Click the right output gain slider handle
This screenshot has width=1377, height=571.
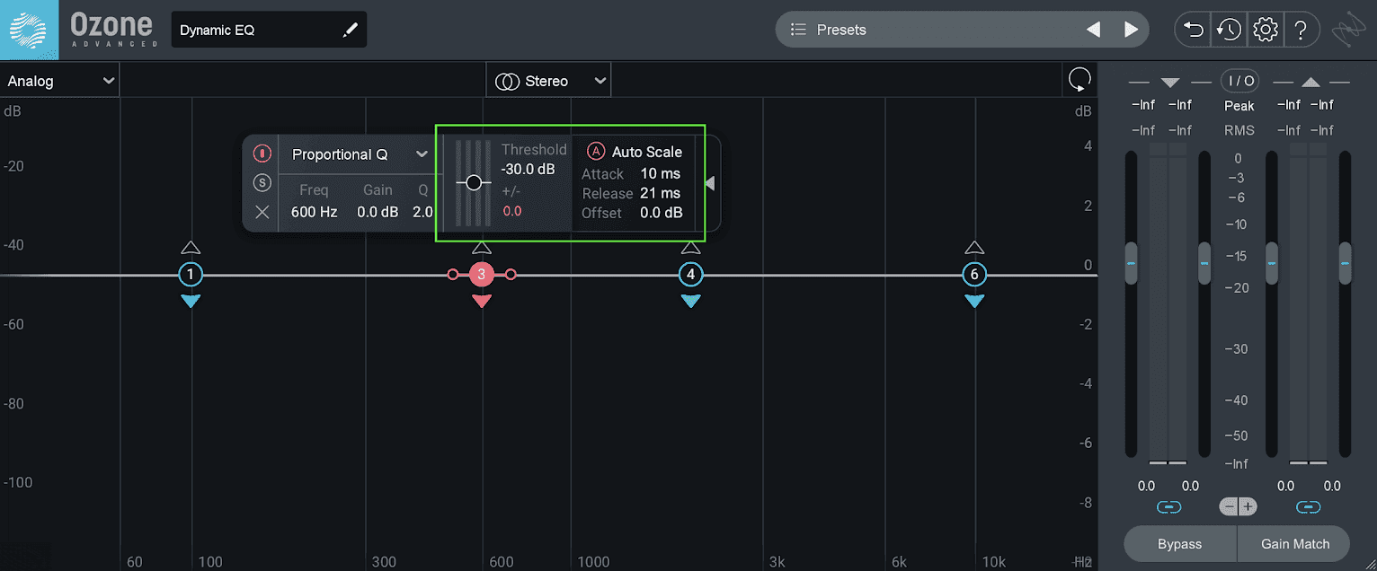(1345, 263)
